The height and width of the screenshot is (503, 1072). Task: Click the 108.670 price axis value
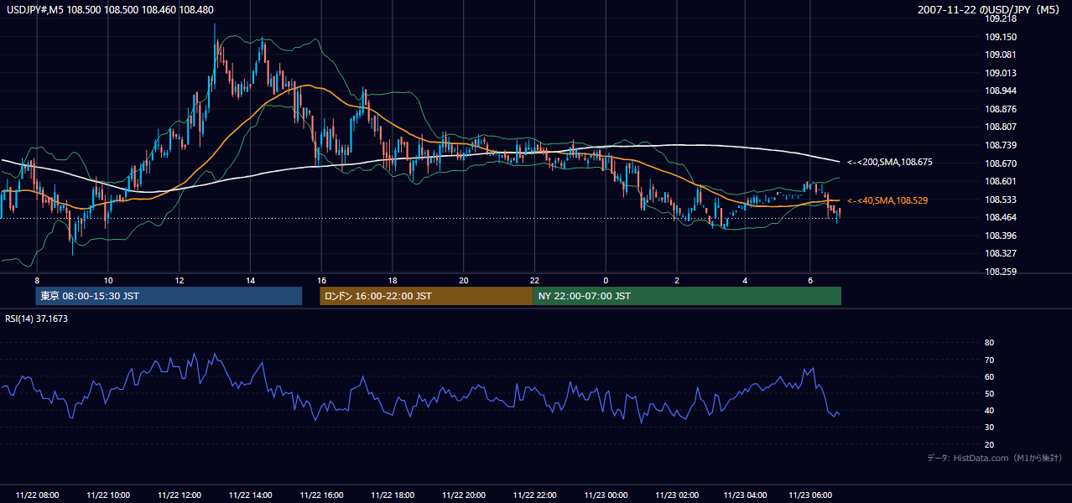coord(1000,163)
